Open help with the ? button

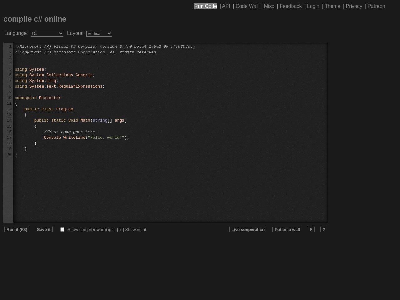(x=323, y=230)
